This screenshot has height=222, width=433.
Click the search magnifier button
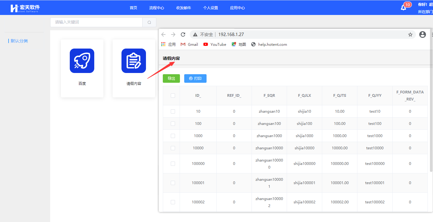point(149,22)
